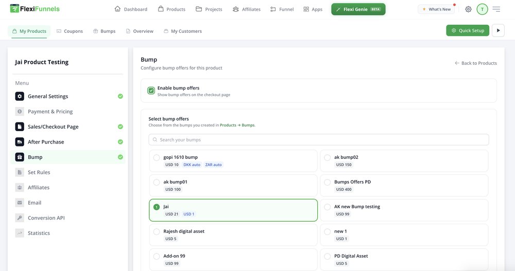Viewport: 515px width, 271px height.
Task: Follow the Products → Bumps link
Action: point(237,125)
